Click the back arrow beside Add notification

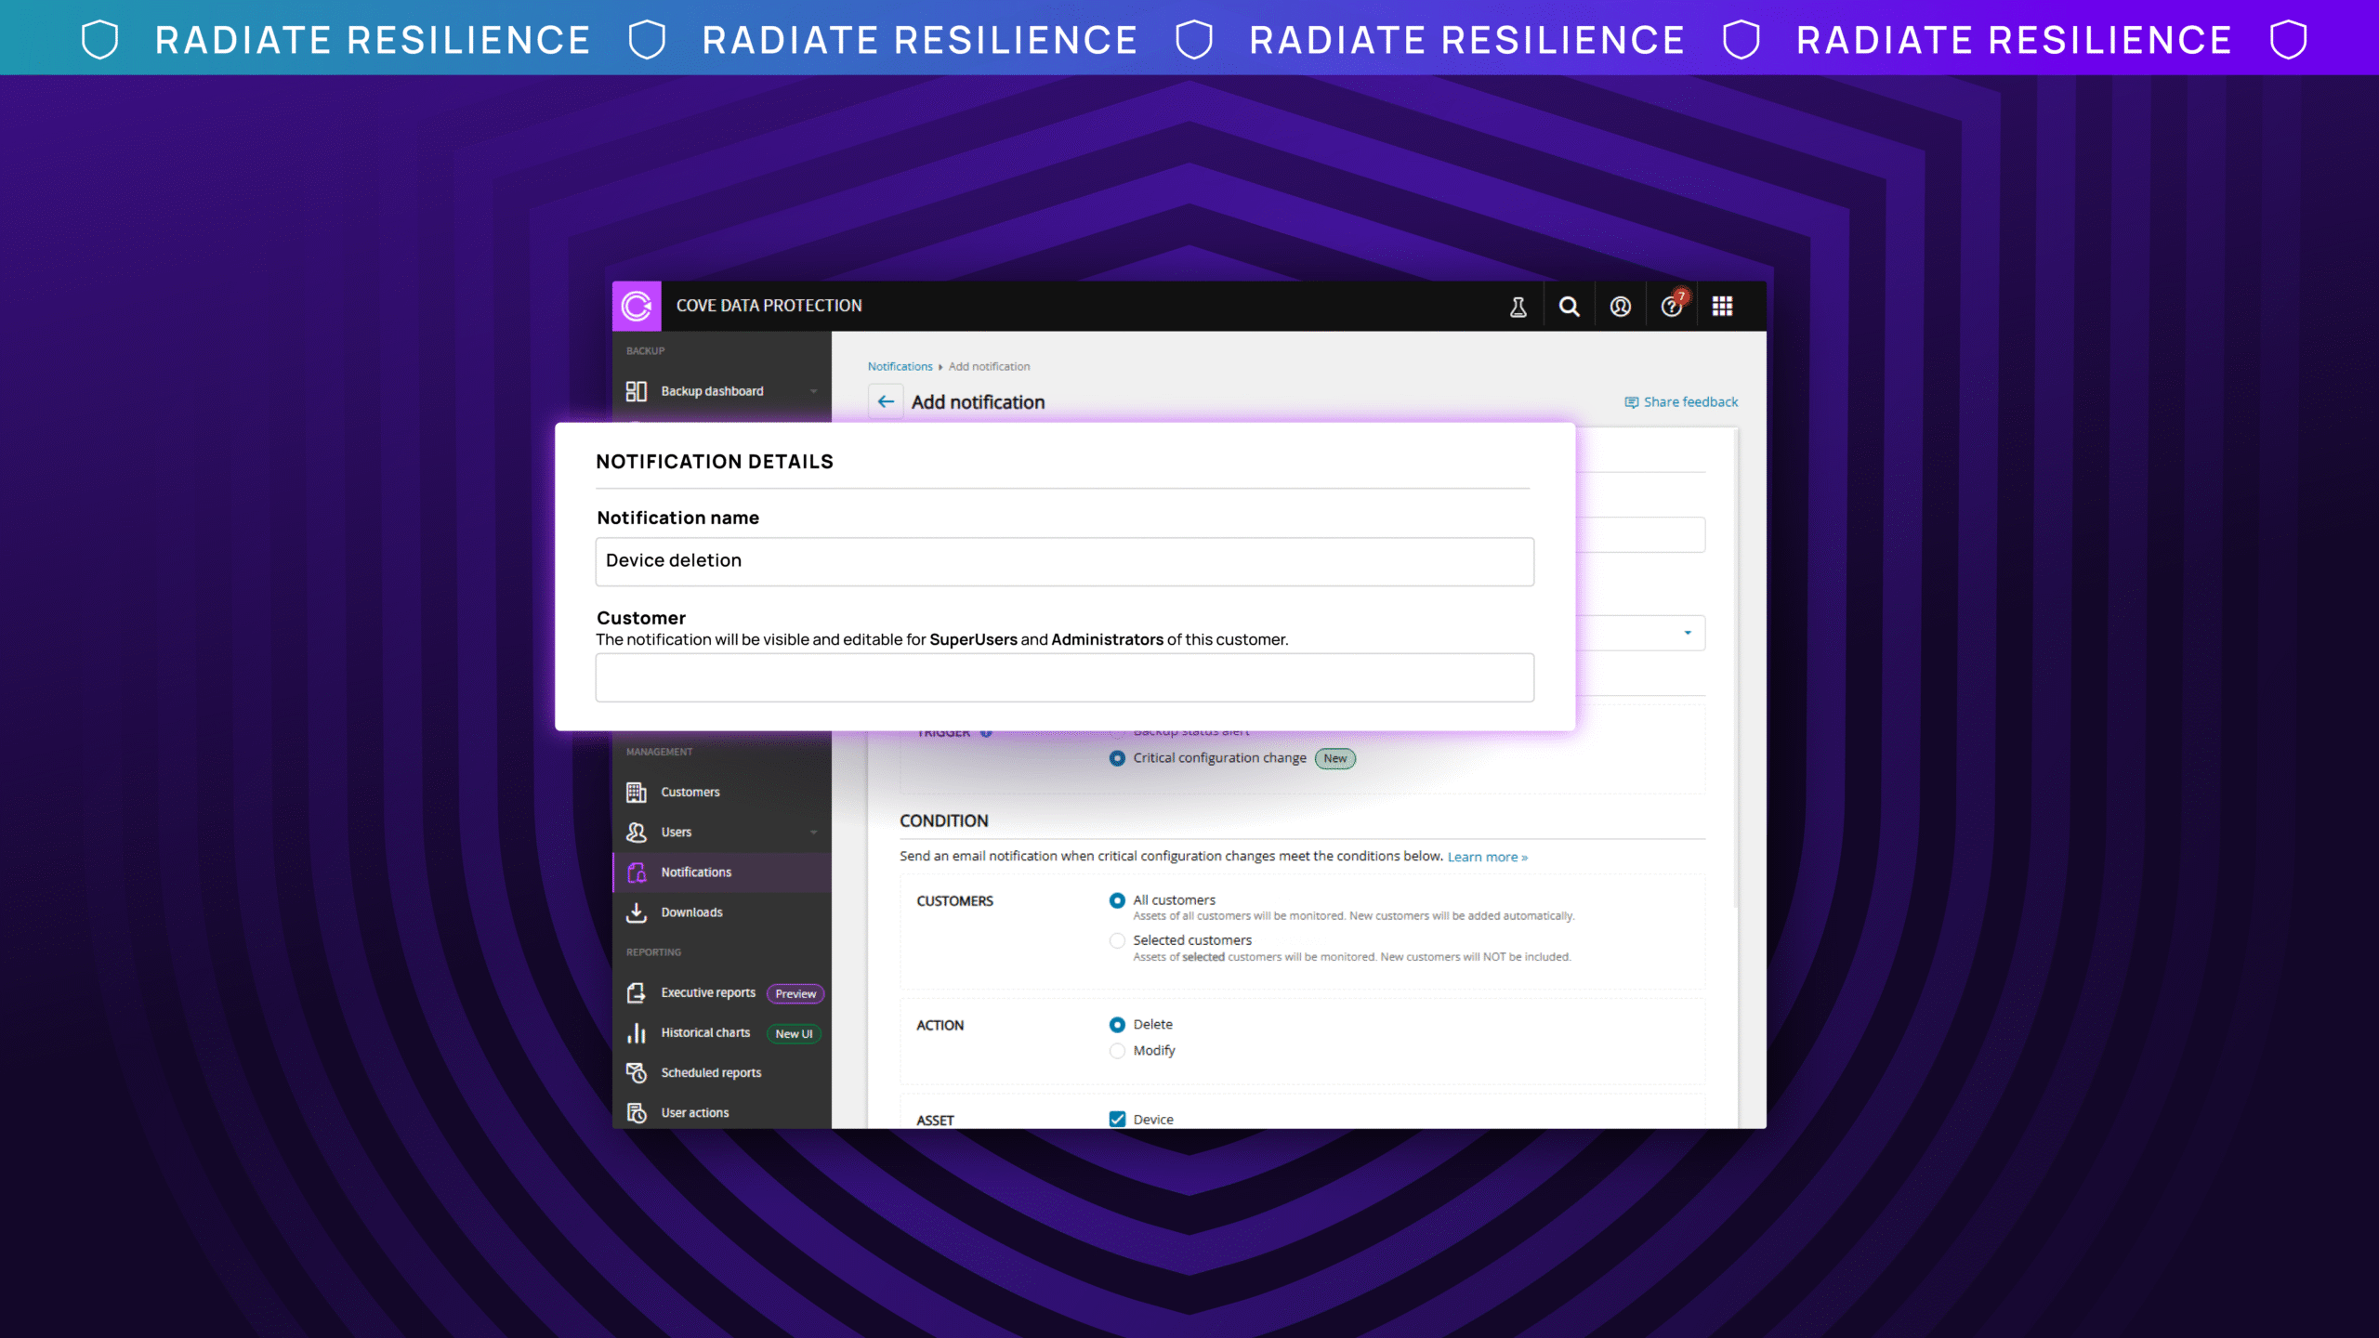click(x=886, y=402)
